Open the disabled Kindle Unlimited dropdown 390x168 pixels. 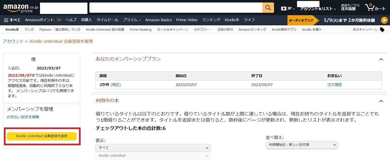tap(153, 156)
